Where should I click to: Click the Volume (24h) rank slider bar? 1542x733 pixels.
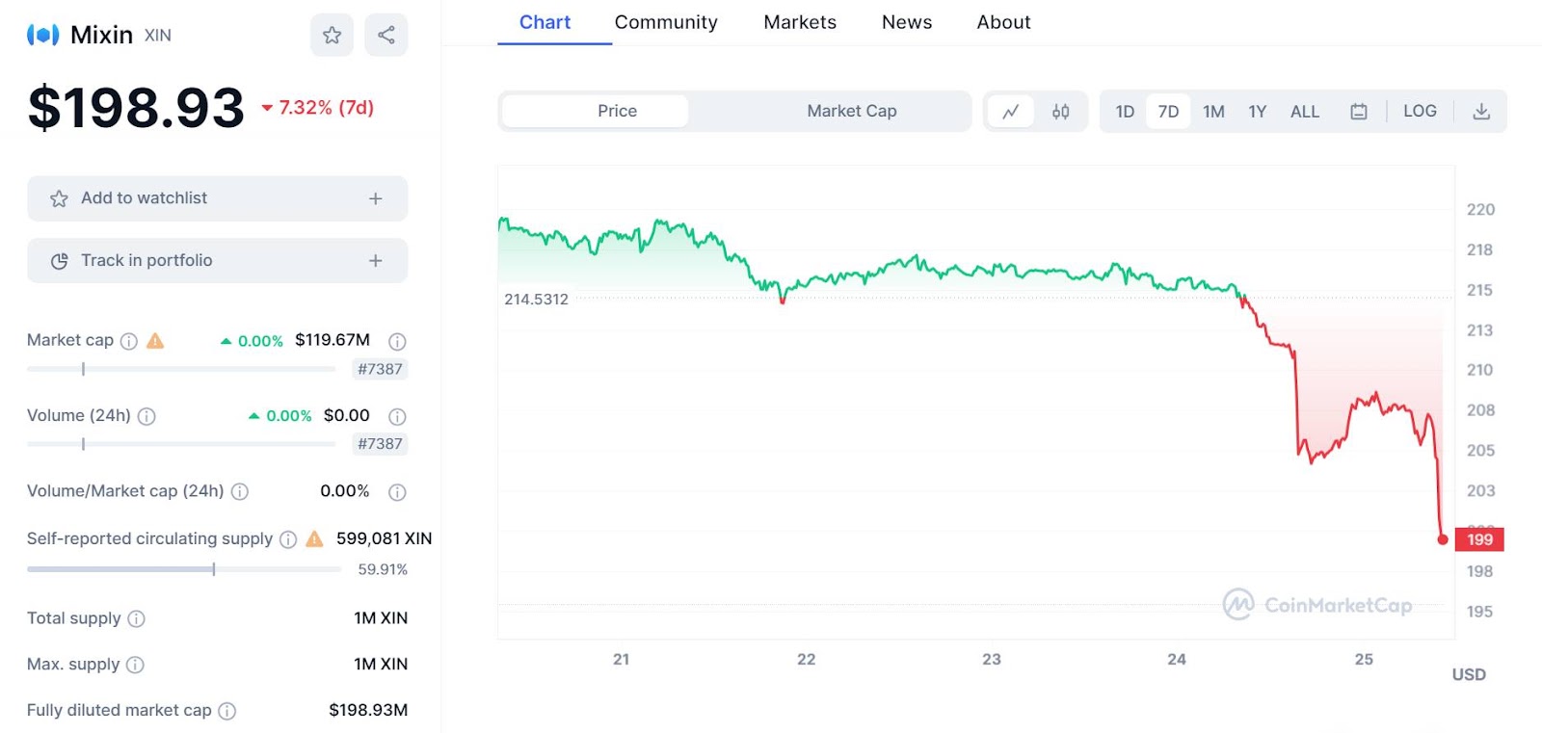click(x=181, y=444)
